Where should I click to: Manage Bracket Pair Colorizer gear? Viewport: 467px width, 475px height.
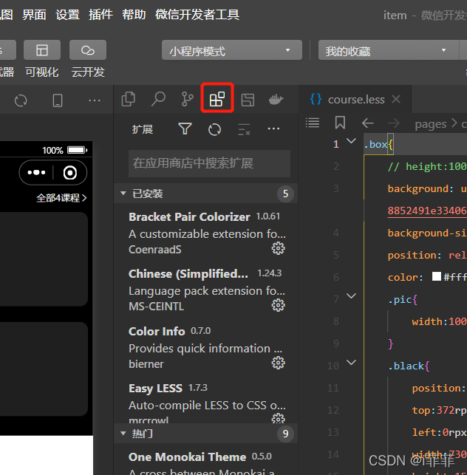tap(278, 248)
